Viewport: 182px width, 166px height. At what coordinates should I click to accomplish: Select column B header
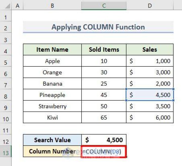tap(52, 6)
